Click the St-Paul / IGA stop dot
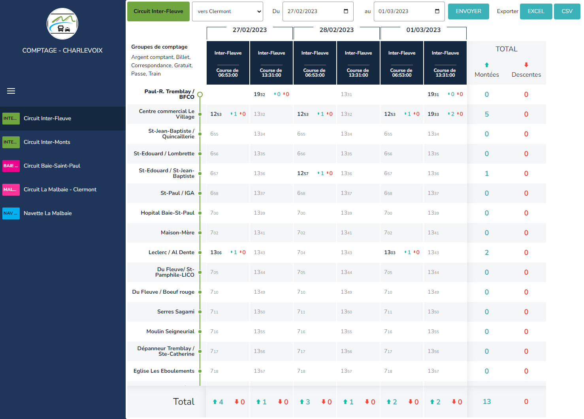The width and height of the screenshot is (584, 419). coord(200,193)
